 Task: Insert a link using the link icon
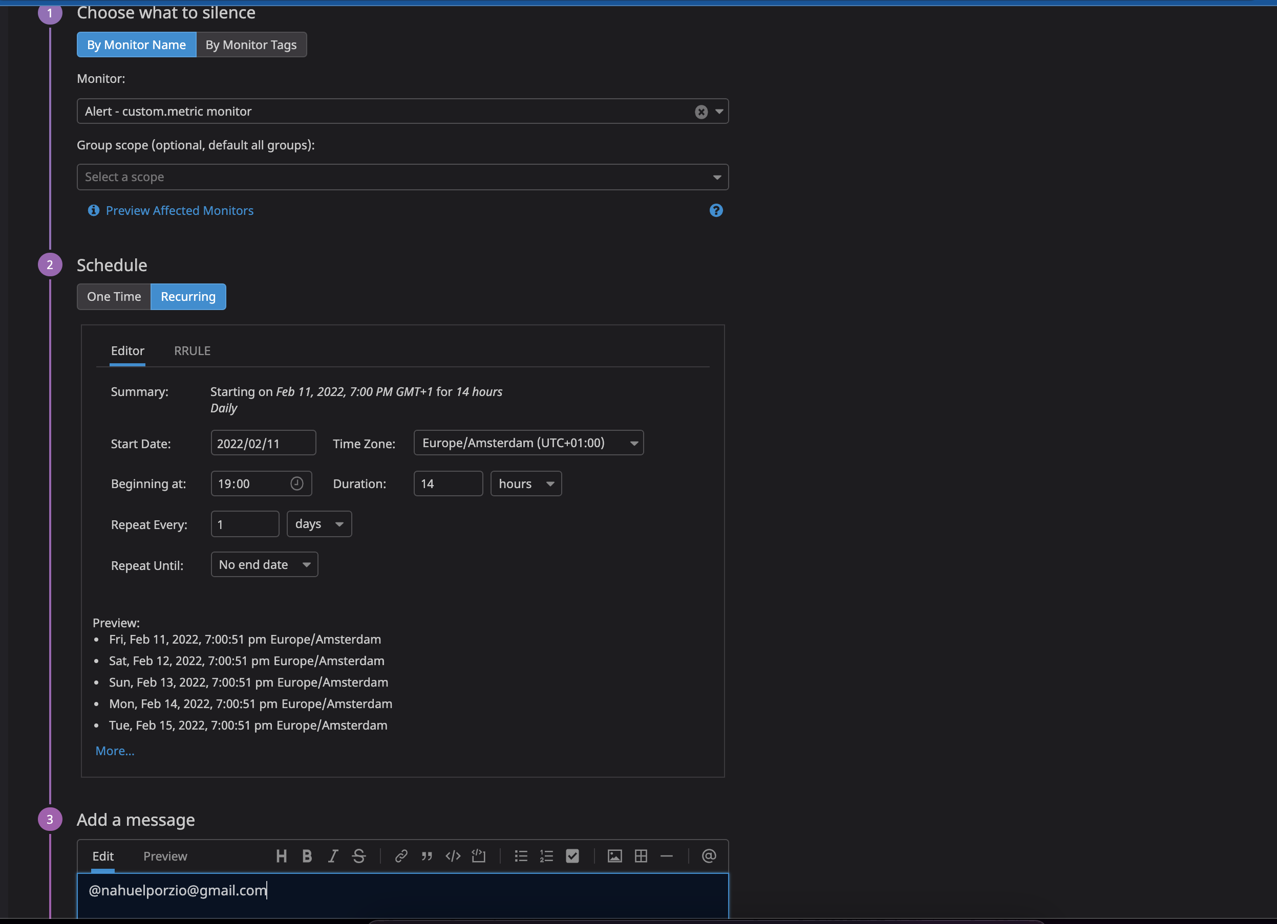point(401,856)
